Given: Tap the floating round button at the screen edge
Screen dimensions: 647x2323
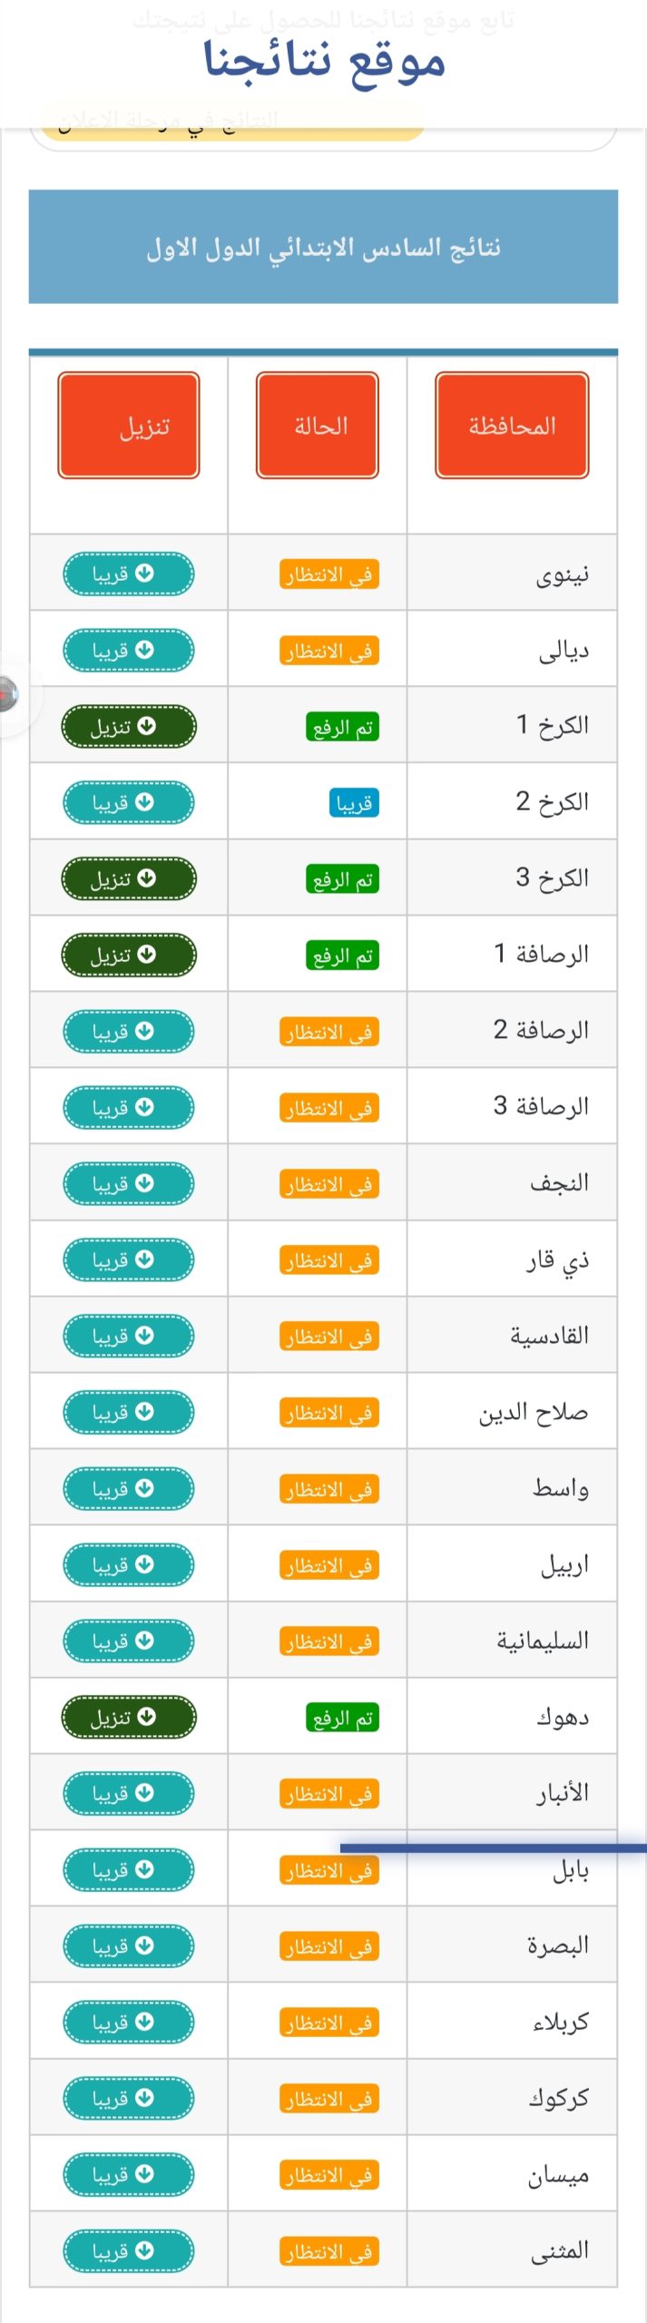Looking at the screenshot, I should [9, 694].
